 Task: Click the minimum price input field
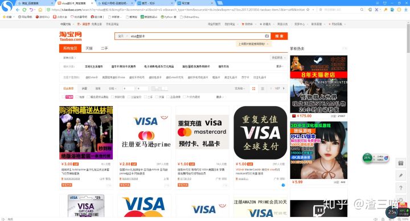(x=128, y=89)
